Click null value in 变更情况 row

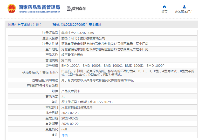click(64, 129)
